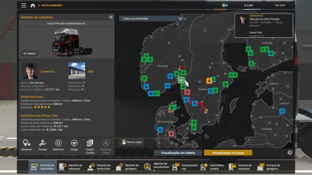Click the Meus Caminhões breadcrumb

(x=52, y=5)
